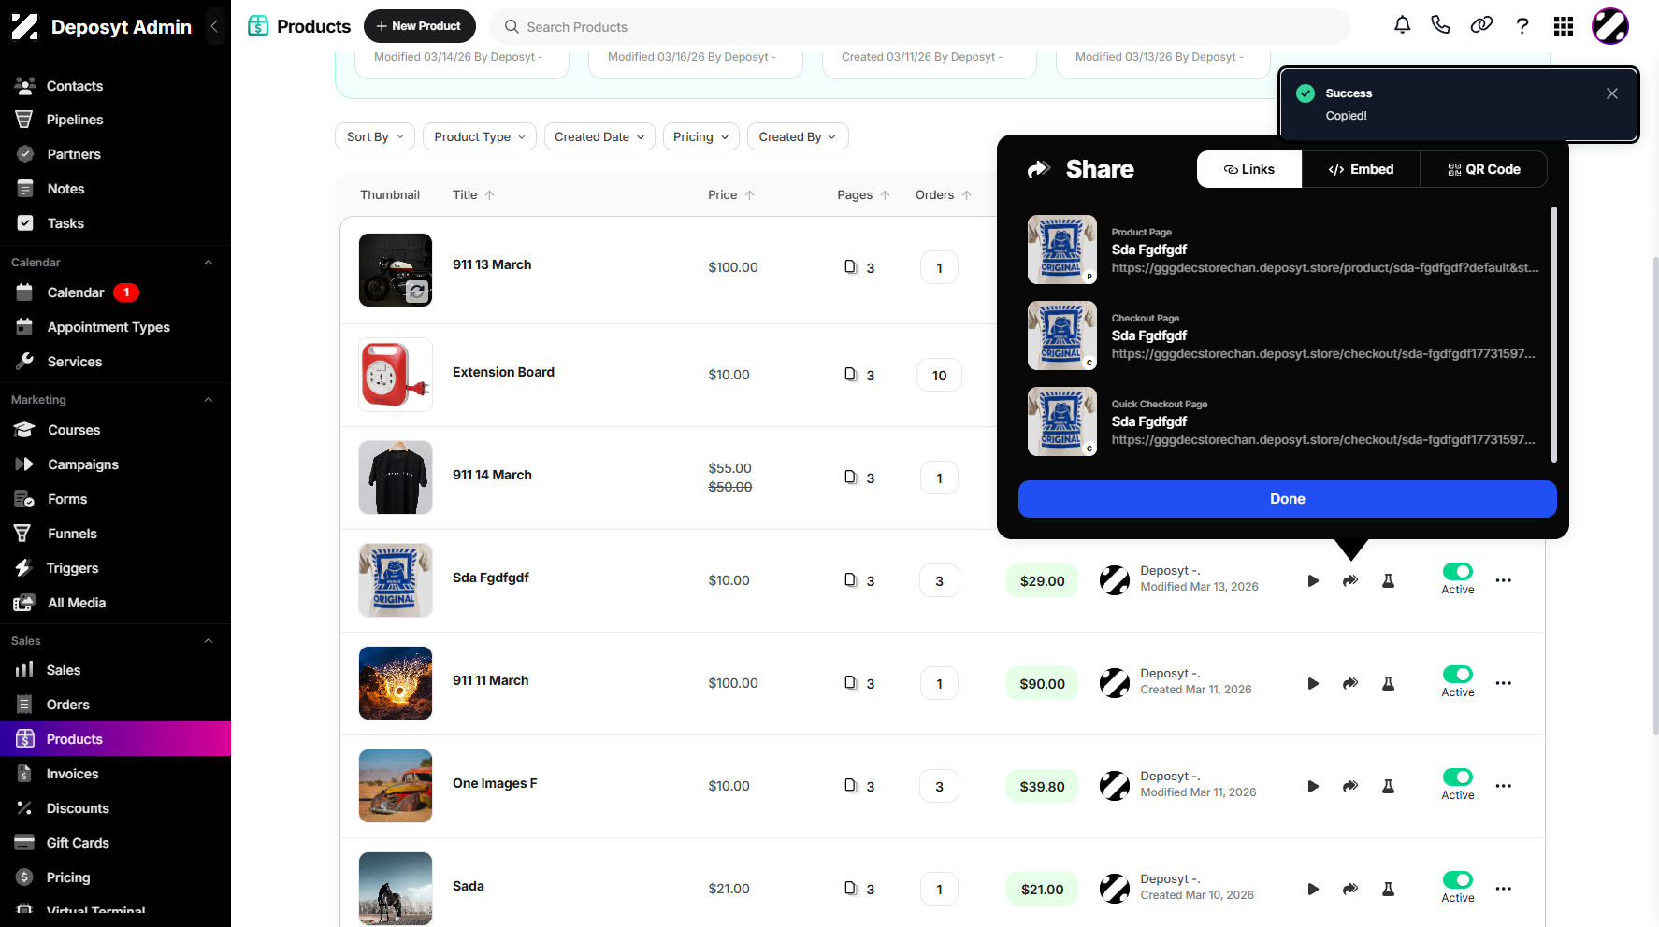This screenshot has width=1659, height=927.
Task: Click the $29.00 badge for Sda Fgdfgdf
Action: click(x=1042, y=580)
